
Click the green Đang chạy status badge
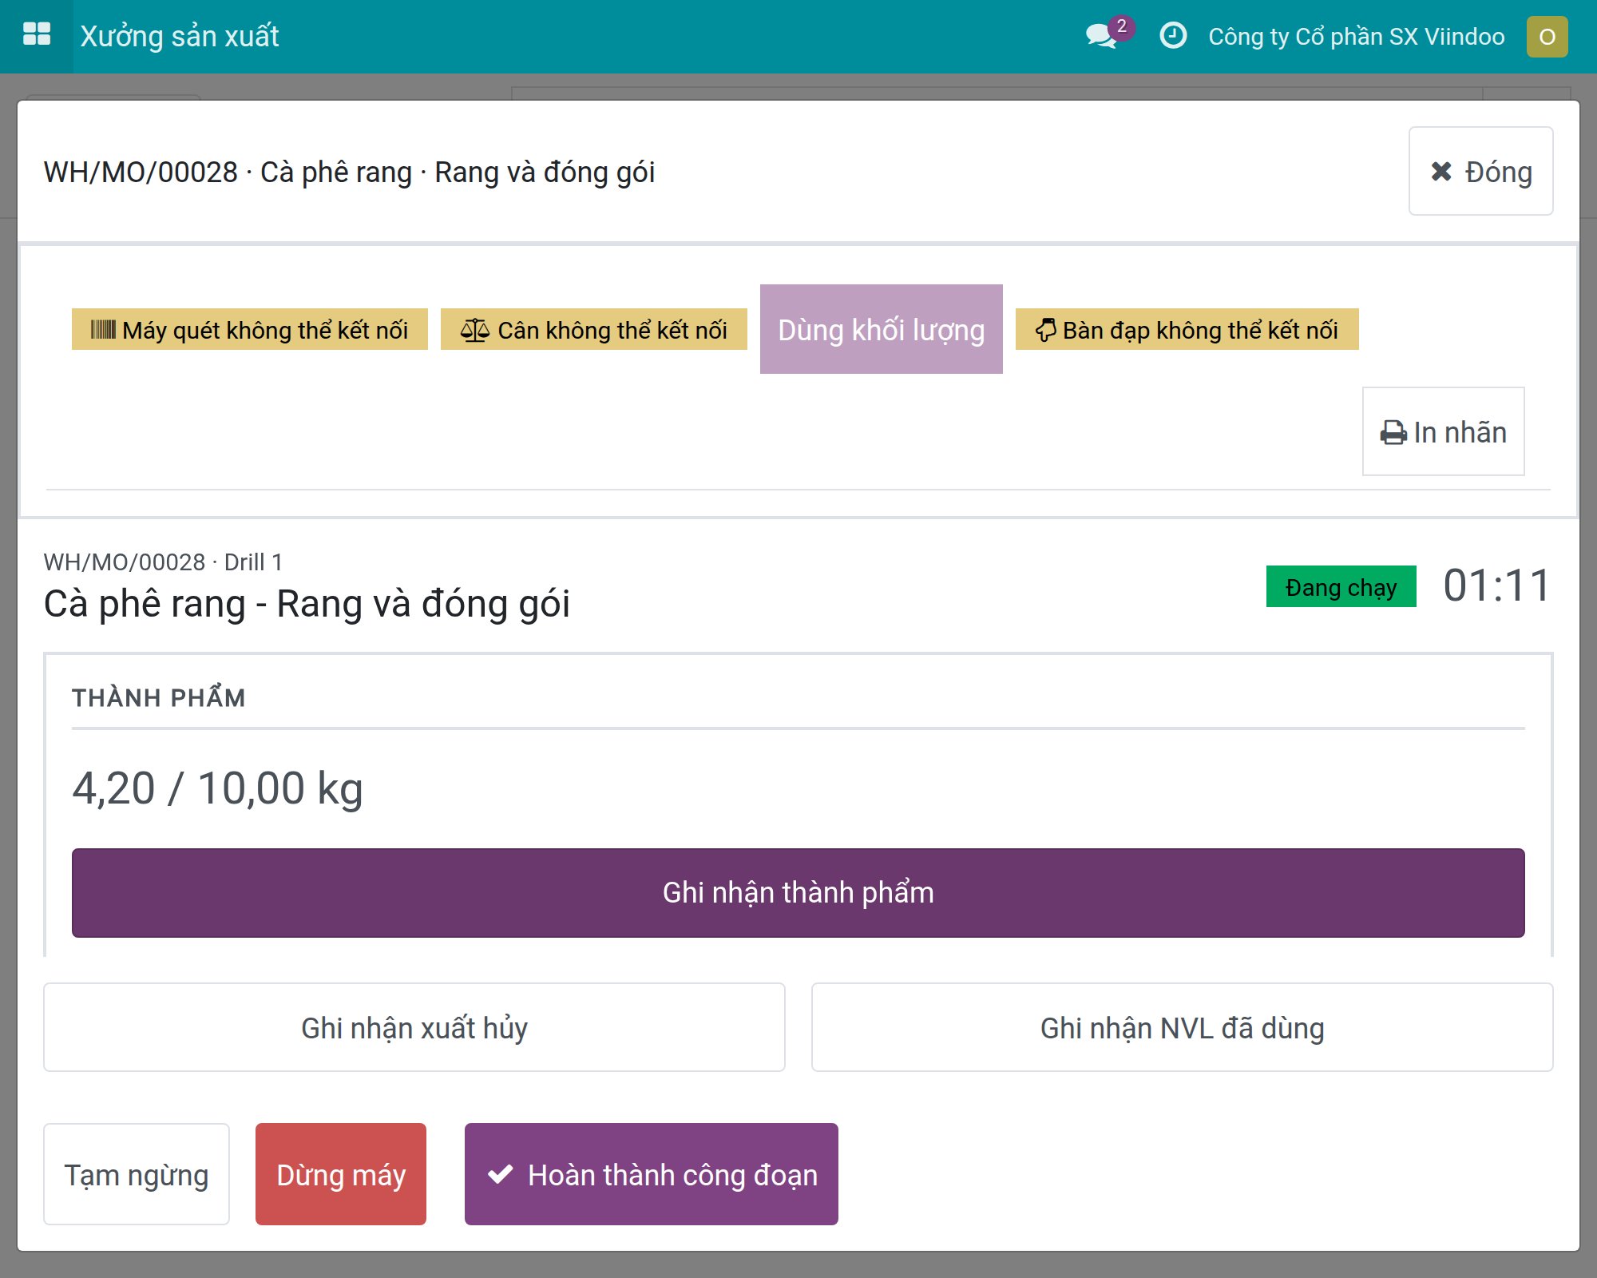[1341, 586]
